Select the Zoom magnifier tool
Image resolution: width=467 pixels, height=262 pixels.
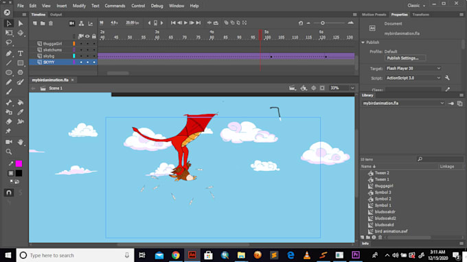(9, 152)
